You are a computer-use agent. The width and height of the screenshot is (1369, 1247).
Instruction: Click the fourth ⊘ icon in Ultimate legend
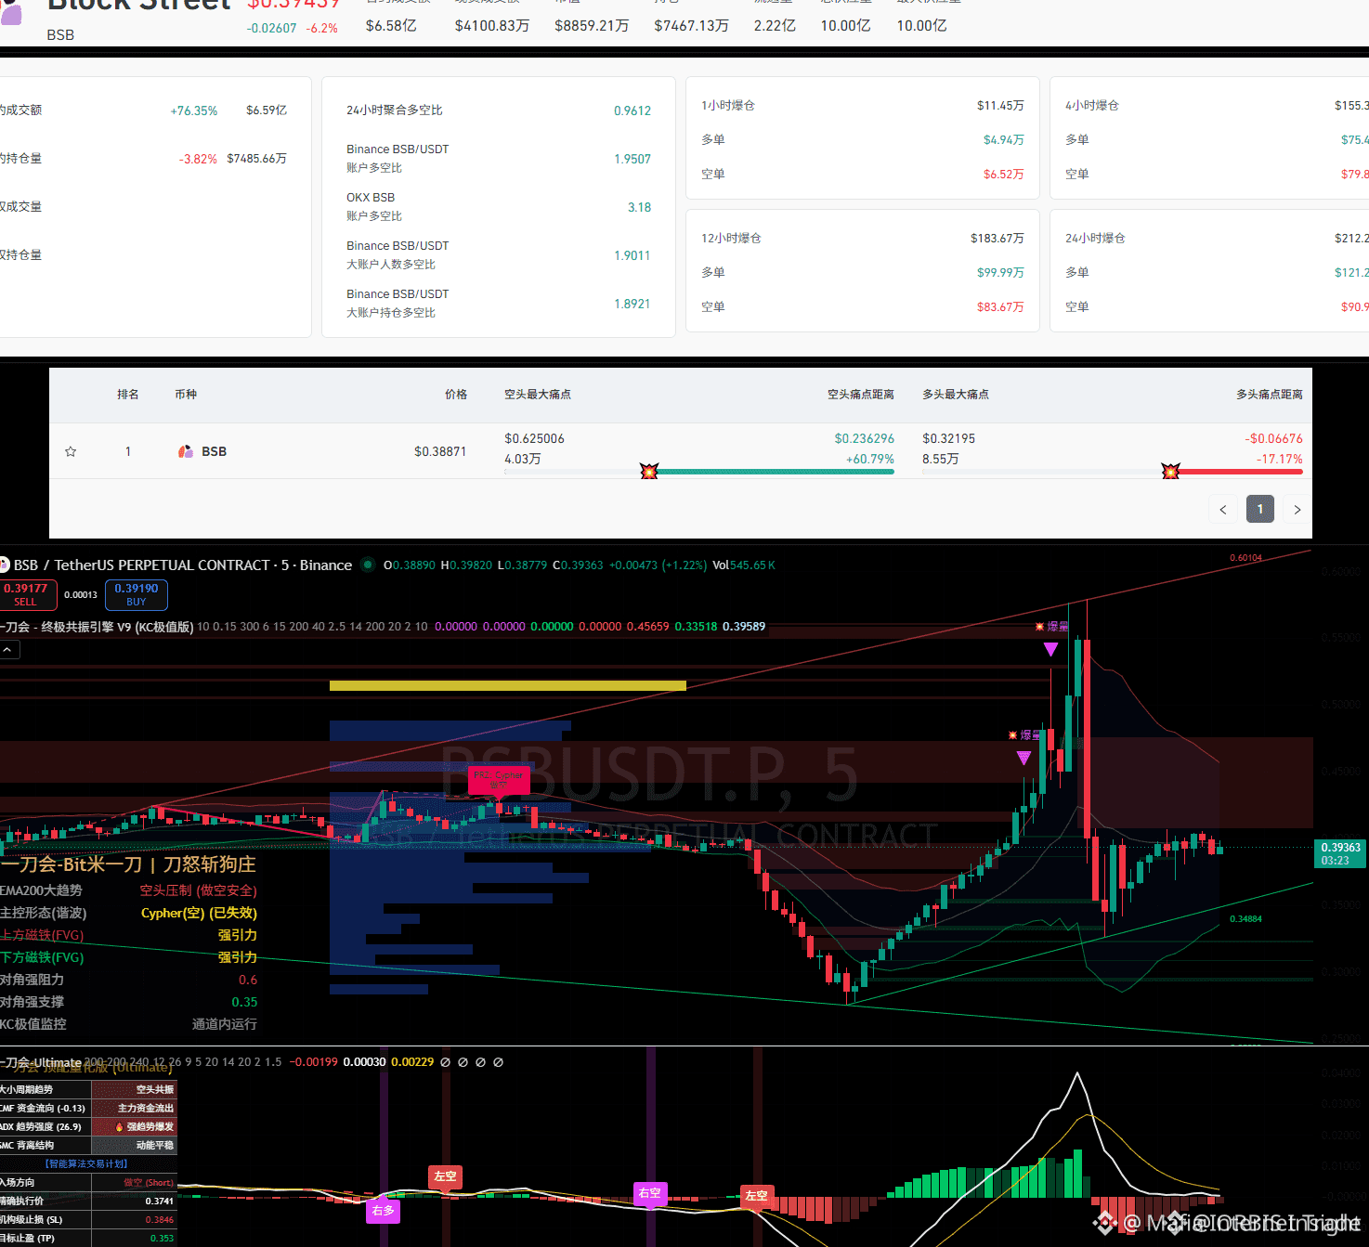(498, 1062)
